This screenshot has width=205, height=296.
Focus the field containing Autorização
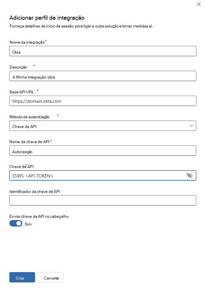click(103, 151)
